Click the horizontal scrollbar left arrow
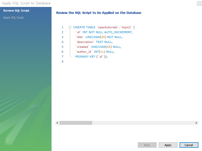The image size is (202, 151). pos(57,123)
